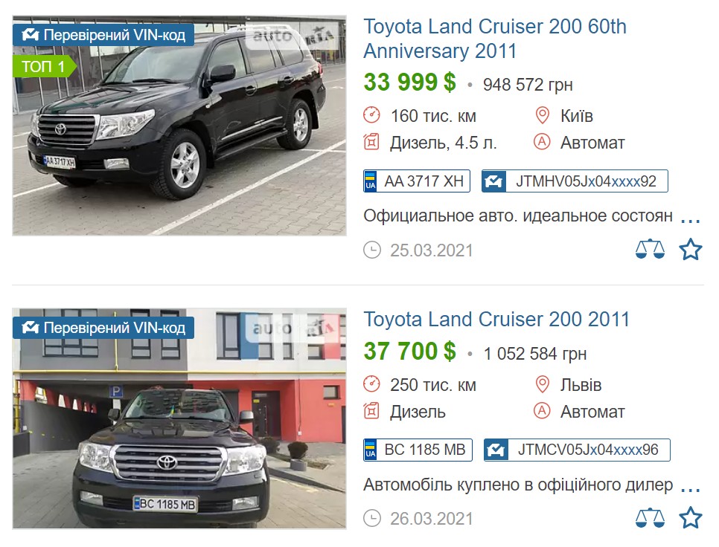Open VIN code JTMHV05Jx04xxxx92 check
Screen dimensions: 719x547
(x=575, y=181)
